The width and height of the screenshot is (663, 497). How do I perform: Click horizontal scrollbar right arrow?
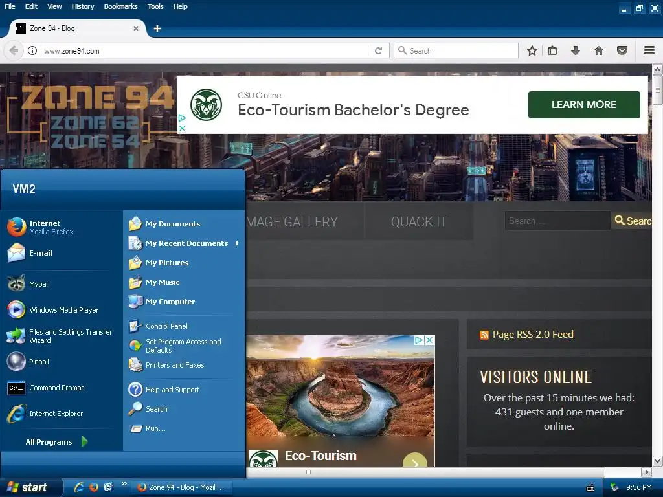[646, 472]
